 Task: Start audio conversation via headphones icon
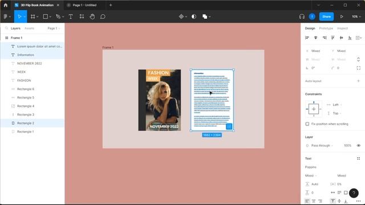[302, 17]
